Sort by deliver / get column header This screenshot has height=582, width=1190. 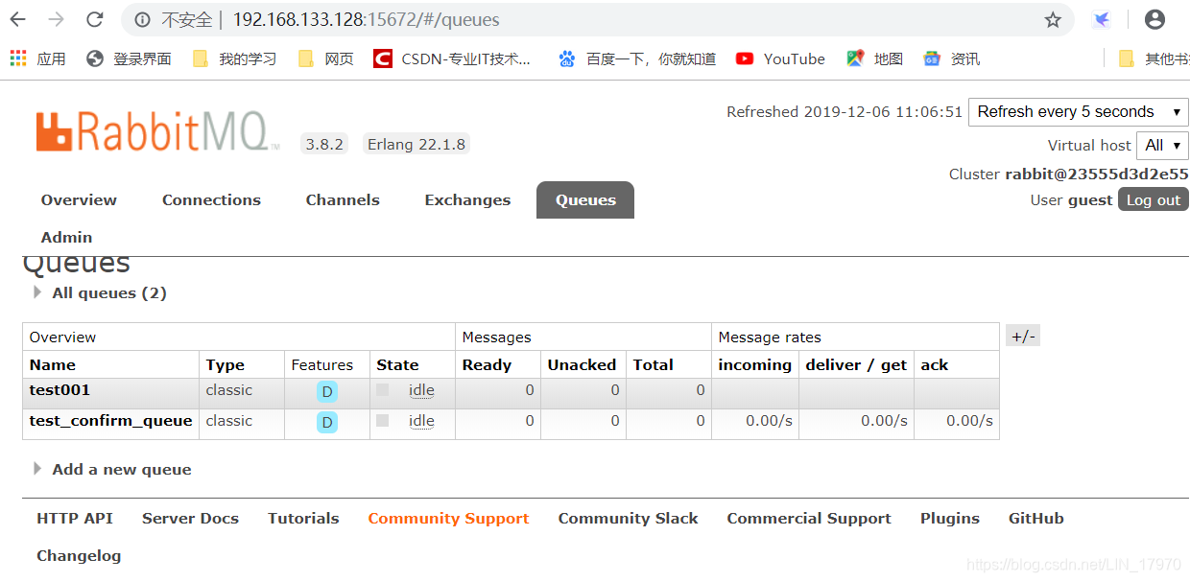point(856,365)
